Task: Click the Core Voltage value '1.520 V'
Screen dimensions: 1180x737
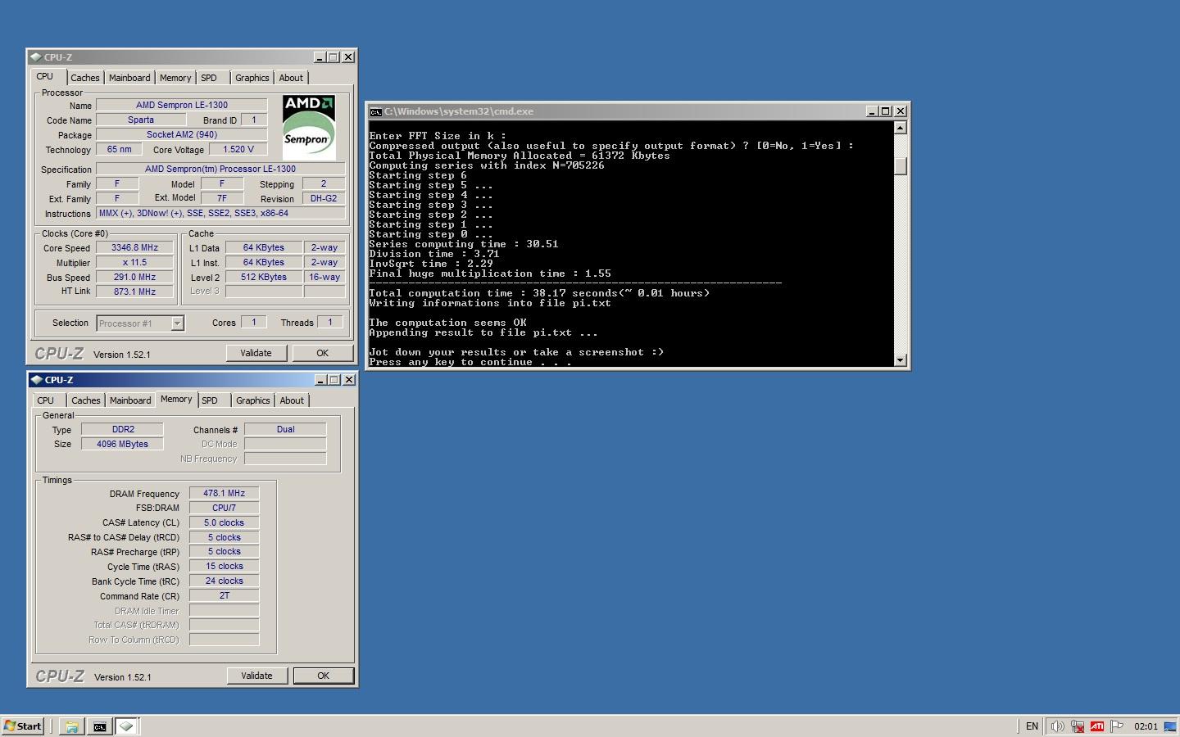Action: click(238, 149)
